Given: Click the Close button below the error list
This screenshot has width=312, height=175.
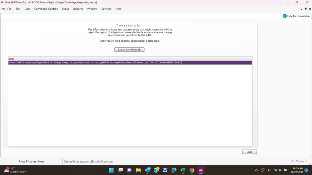Looking at the screenshot, I should pos(249,152).
